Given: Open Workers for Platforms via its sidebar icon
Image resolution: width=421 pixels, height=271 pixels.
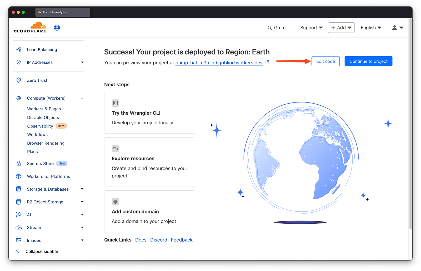Looking at the screenshot, I should point(18,176).
